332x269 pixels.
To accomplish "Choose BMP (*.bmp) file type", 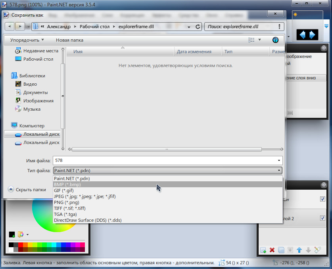I will (x=168, y=184).
